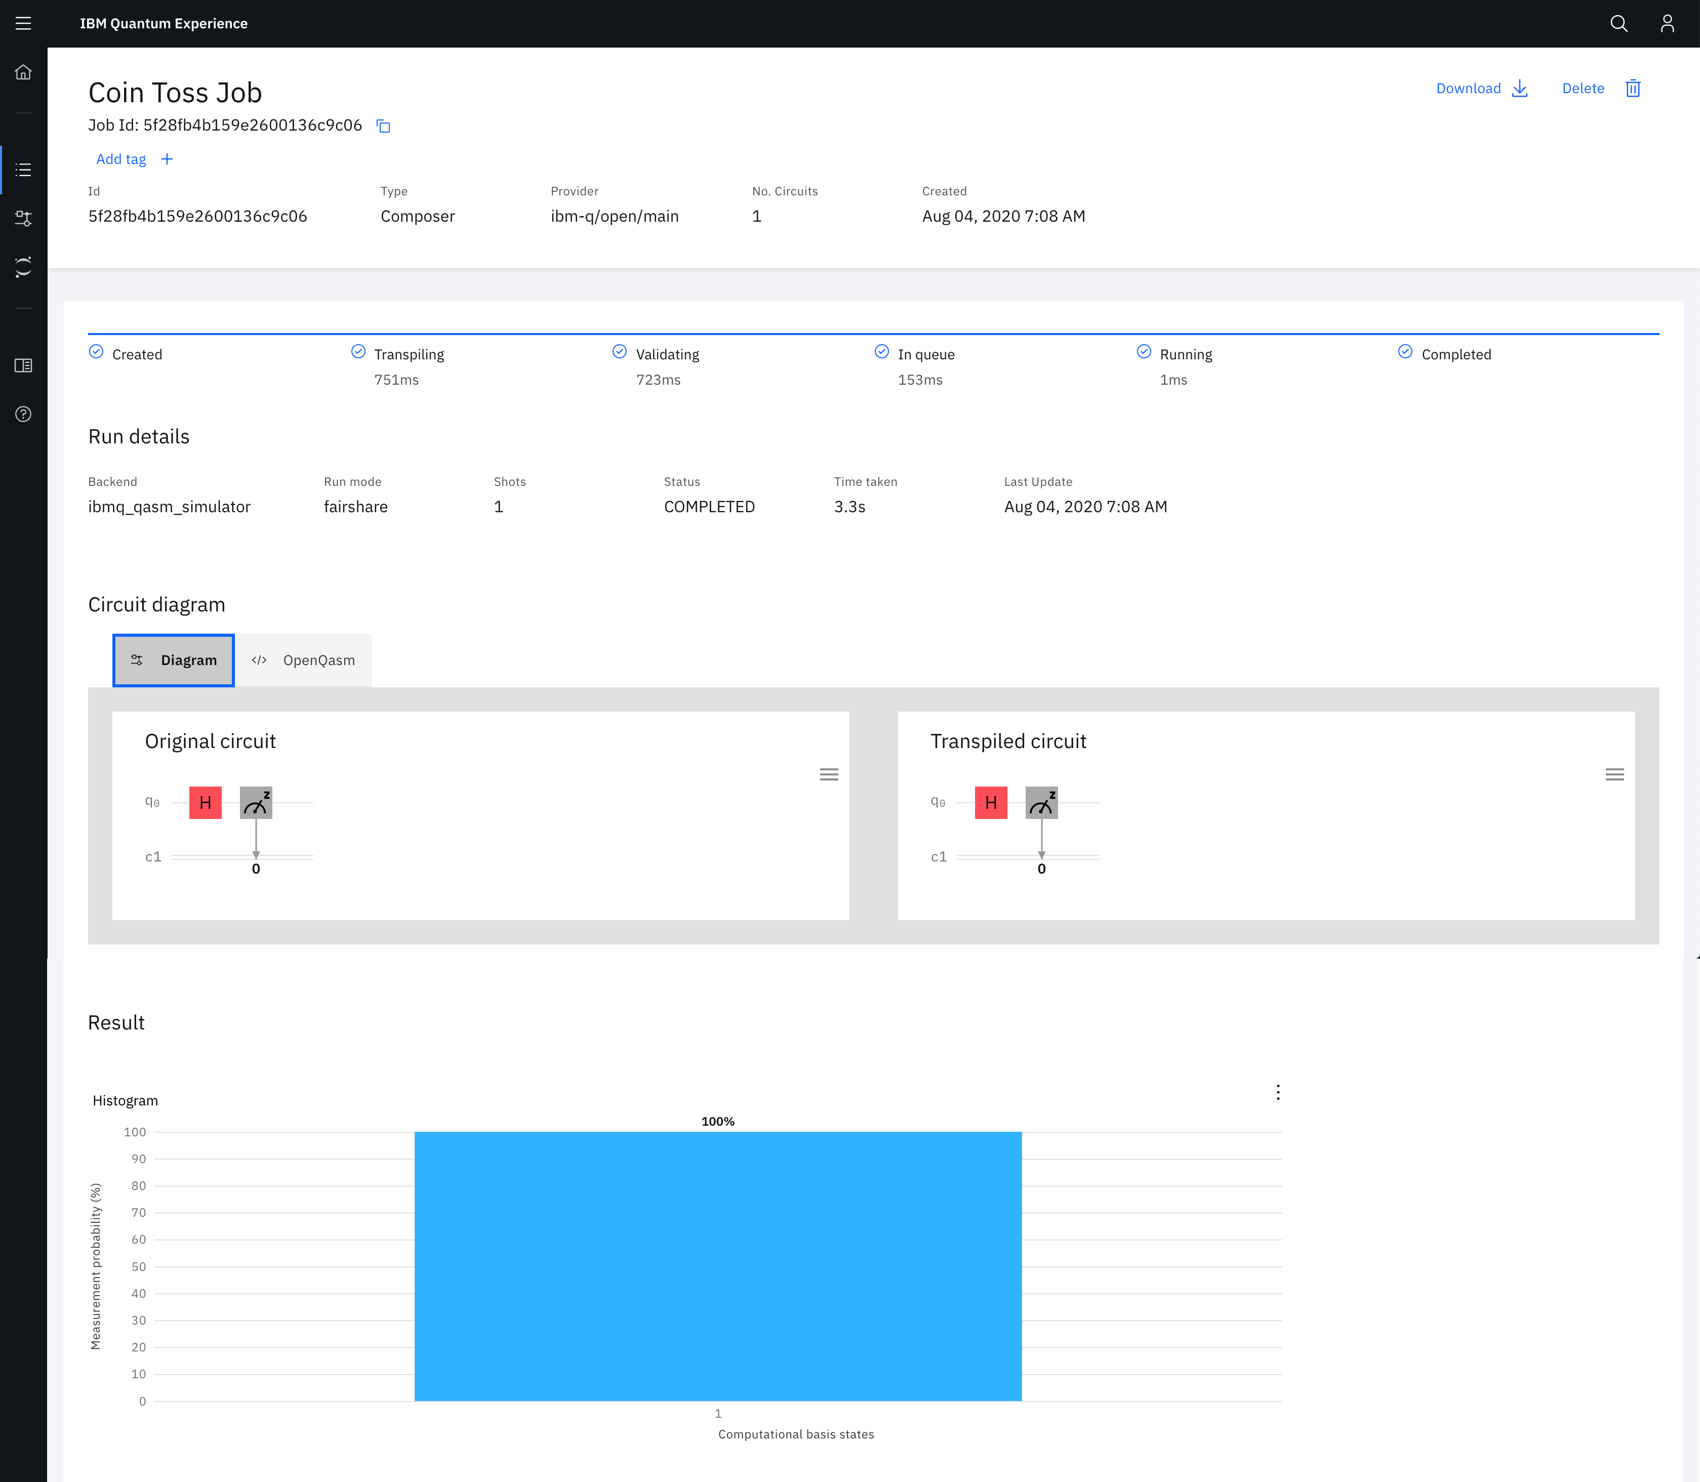Click the measurement gate in Transpiled circuit
Viewport: 1700px width, 1482px height.
pos(1041,802)
